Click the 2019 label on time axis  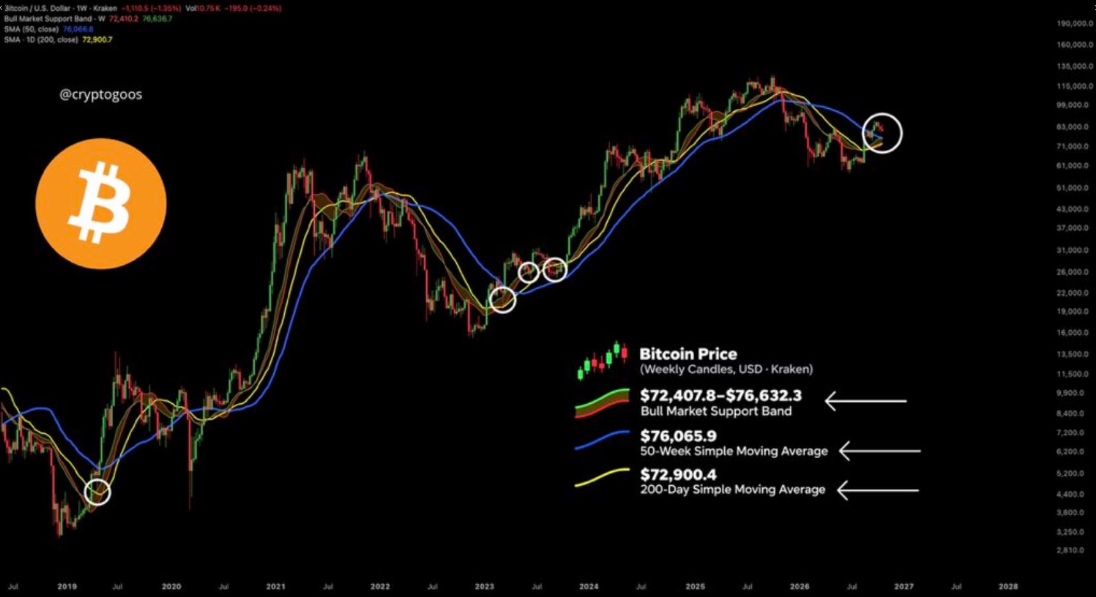pyautogui.click(x=67, y=586)
